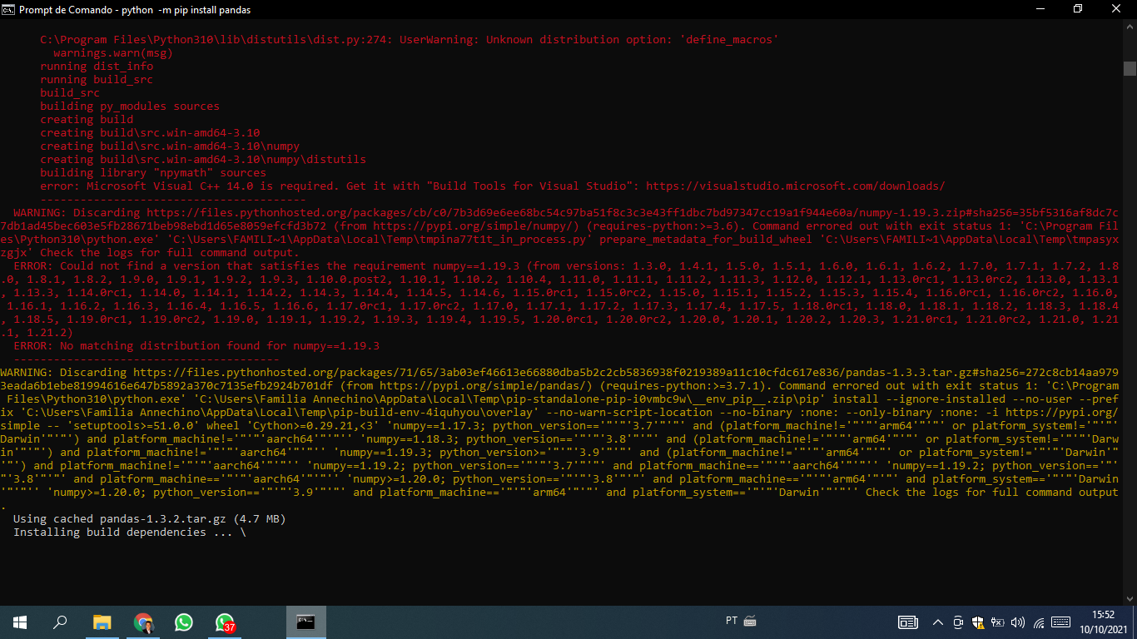
Task: Click keyboard icon beside PT indicator
Action: click(x=750, y=621)
